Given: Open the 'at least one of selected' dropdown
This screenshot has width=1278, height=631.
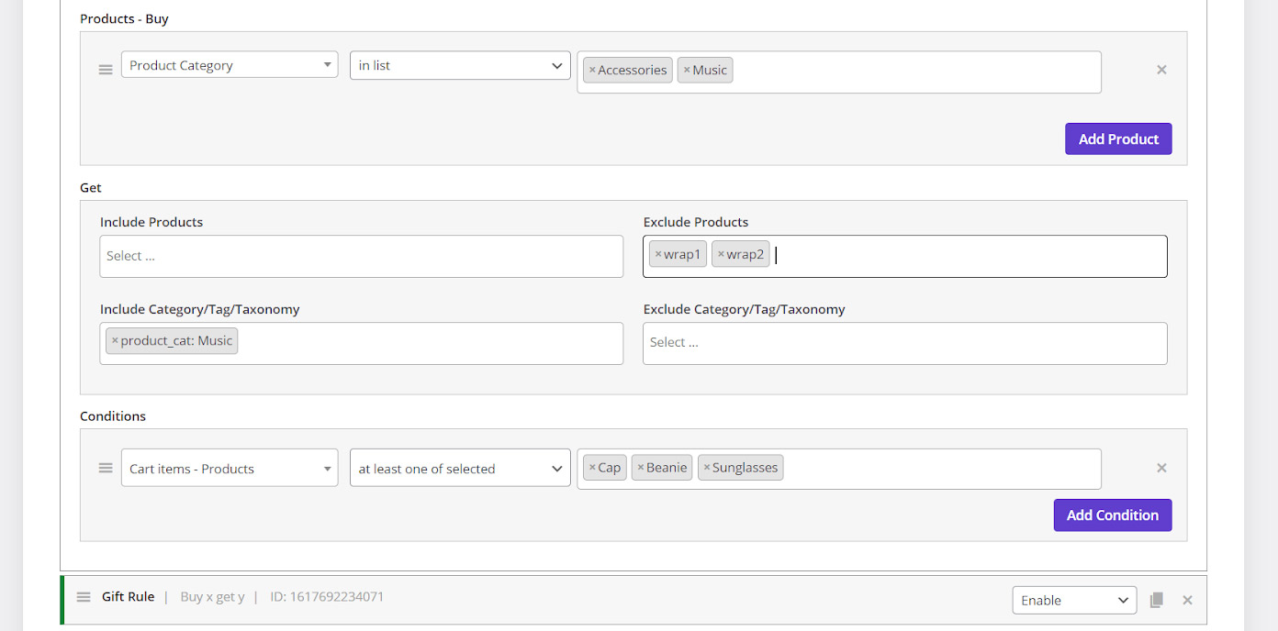Looking at the screenshot, I should (x=460, y=468).
